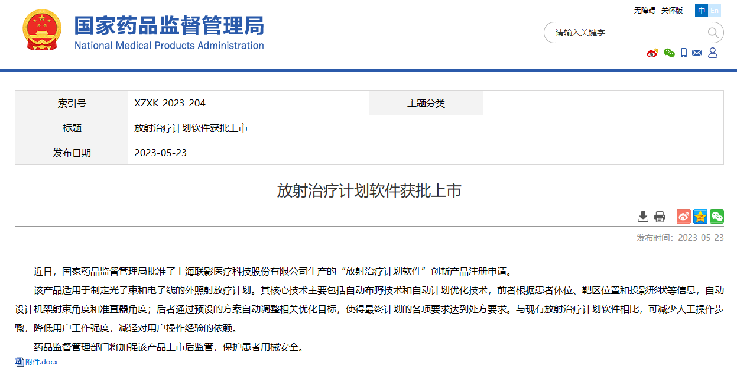Print the article using the printer icon
The image size is (737, 381).
660,217
